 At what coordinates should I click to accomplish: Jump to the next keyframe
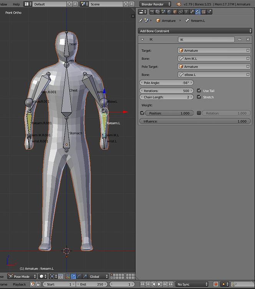165,284
